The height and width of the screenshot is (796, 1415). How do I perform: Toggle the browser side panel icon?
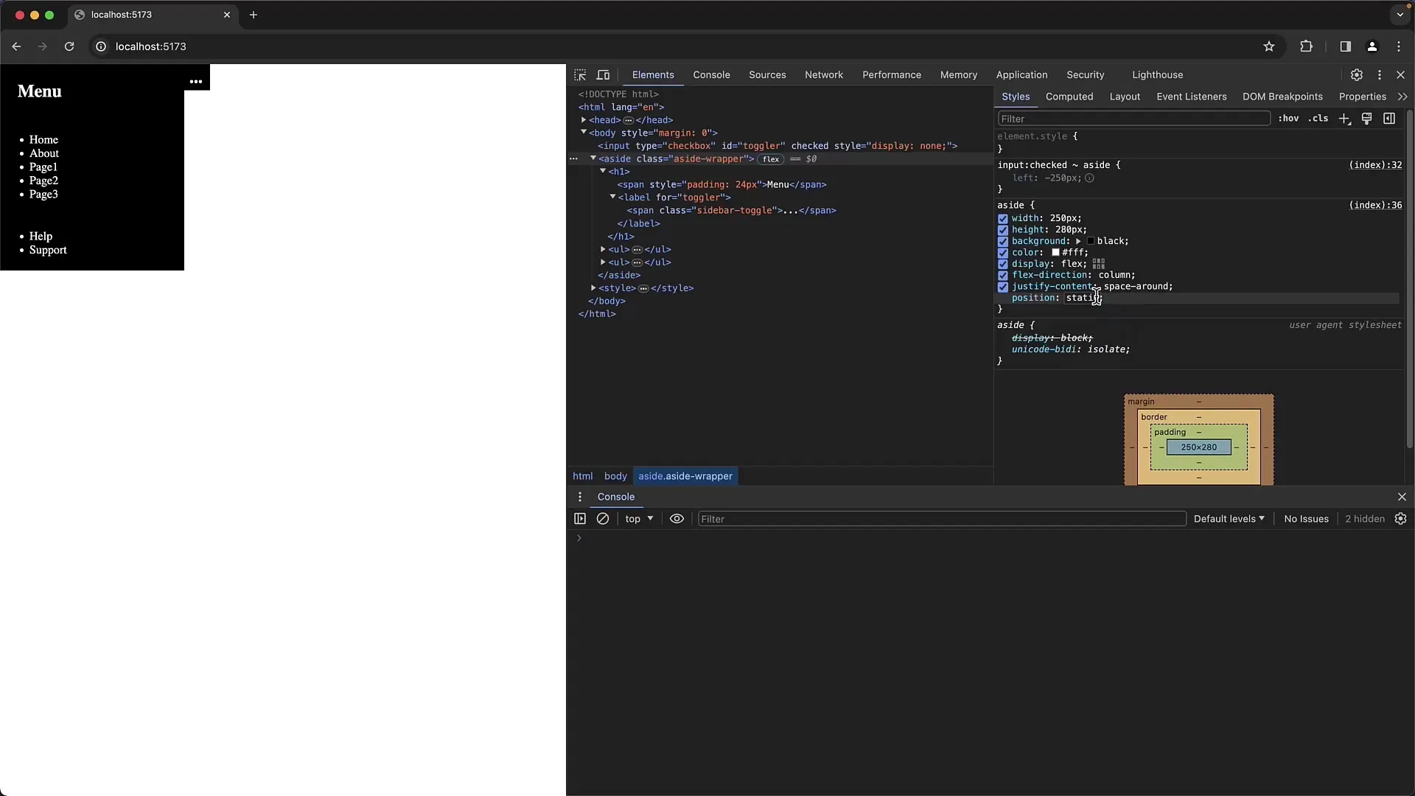(1345, 46)
